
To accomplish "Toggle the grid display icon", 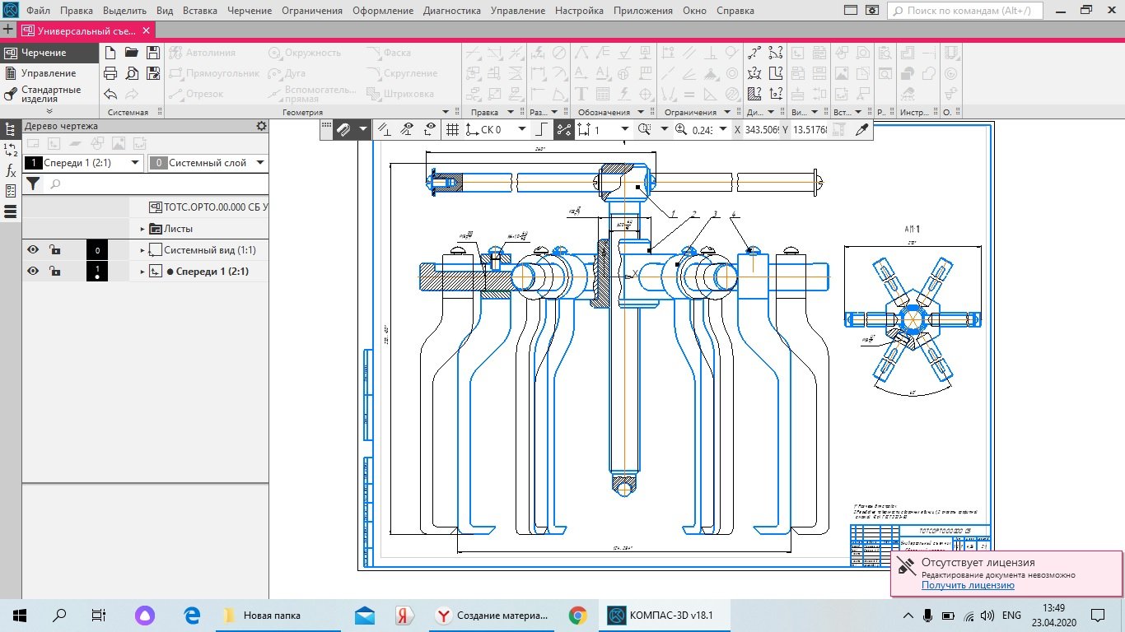I will coord(452,130).
